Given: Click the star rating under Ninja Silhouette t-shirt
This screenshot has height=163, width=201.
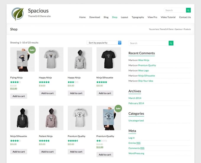Looking at the screenshot, I should (x=102, y=82).
